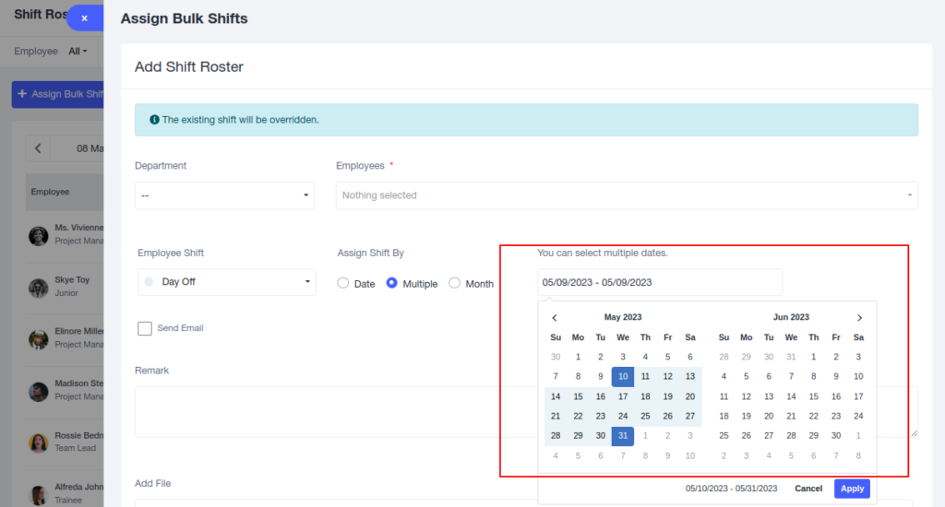Click the previous week arrow in roster

click(38, 148)
